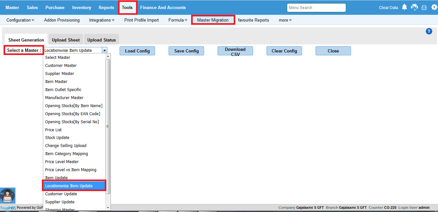Click the Save Config button

(x=186, y=51)
